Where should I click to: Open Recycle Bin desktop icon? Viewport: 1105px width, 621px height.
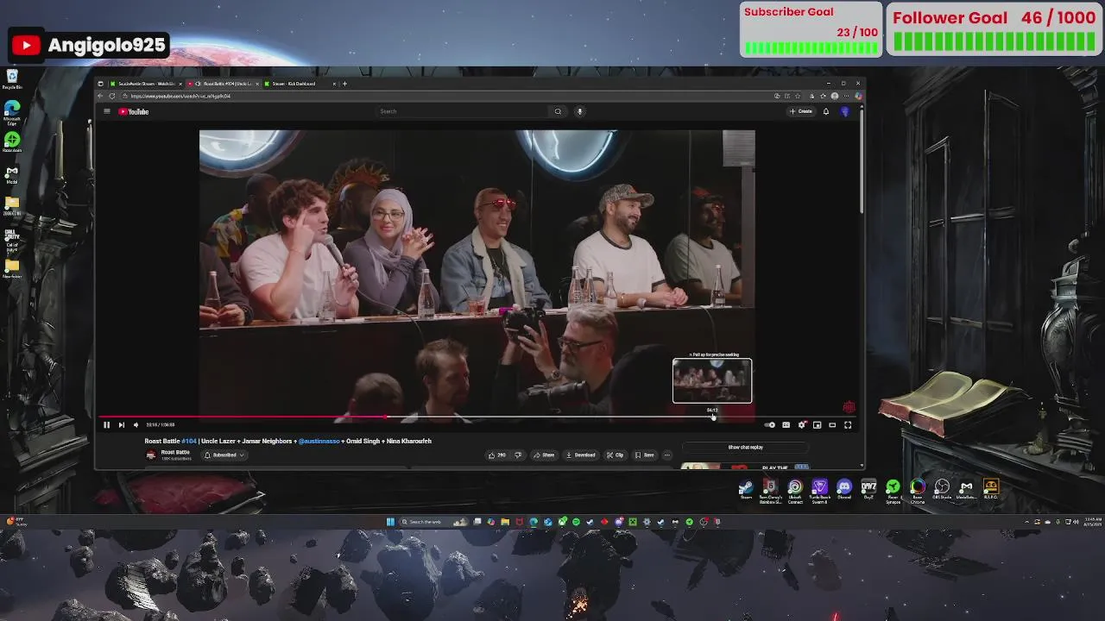click(12, 79)
